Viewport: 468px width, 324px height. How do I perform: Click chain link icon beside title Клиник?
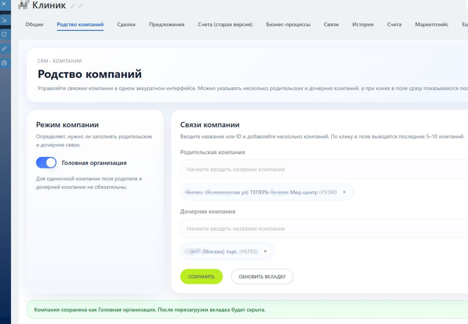(x=80, y=6)
